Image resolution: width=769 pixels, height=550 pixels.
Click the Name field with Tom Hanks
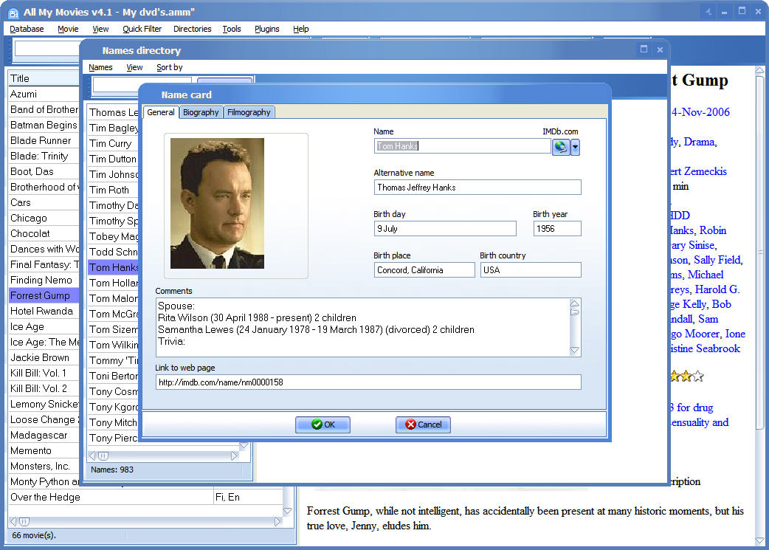463,146
